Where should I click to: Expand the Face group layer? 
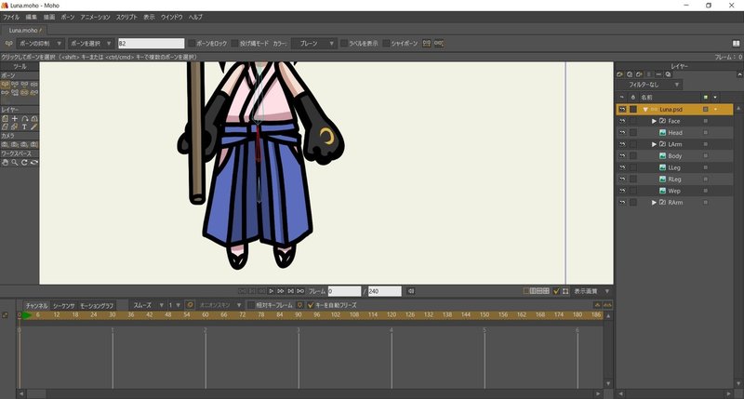pyautogui.click(x=654, y=121)
